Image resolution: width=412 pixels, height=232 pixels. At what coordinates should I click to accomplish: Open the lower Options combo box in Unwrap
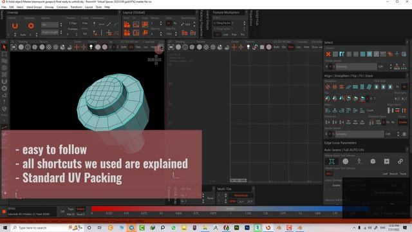tap(50, 32)
